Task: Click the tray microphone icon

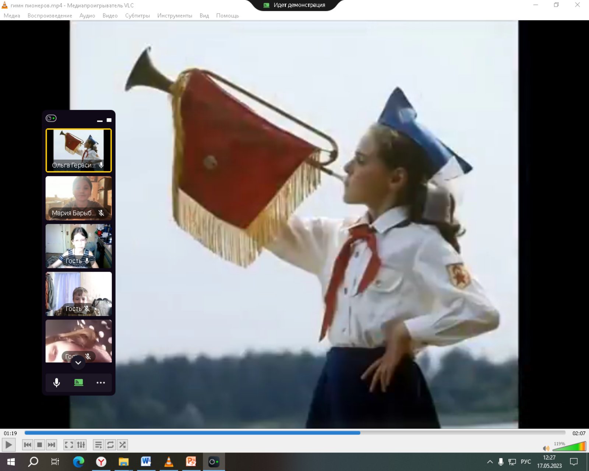Action: click(x=501, y=462)
